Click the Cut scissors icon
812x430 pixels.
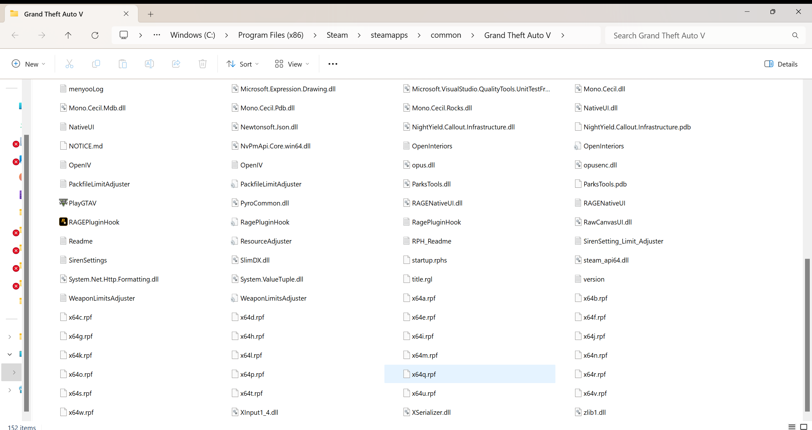pos(69,64)
